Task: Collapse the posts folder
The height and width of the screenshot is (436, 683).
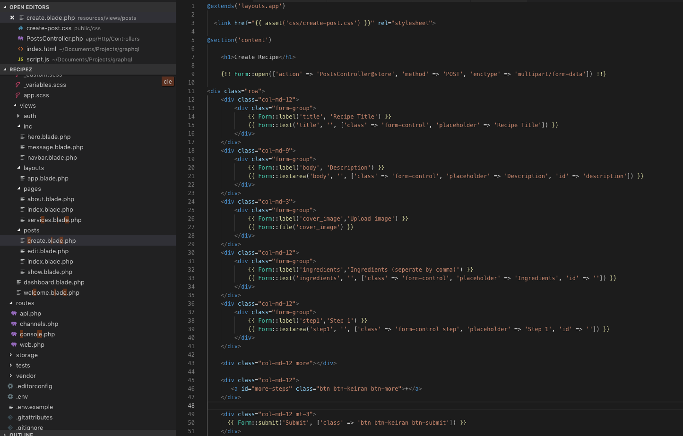Action: point(18,231)
